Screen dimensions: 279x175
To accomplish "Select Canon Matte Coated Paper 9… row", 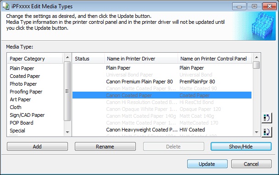I will coord(162,88).
